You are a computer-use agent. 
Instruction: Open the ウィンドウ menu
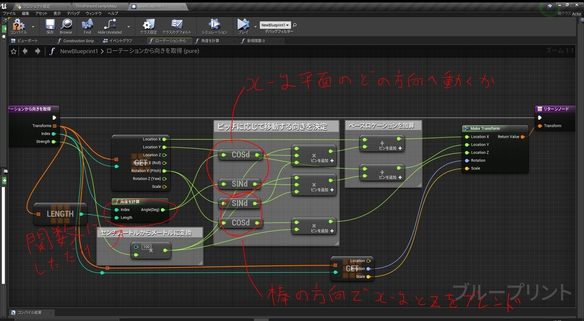pos(93,13)
